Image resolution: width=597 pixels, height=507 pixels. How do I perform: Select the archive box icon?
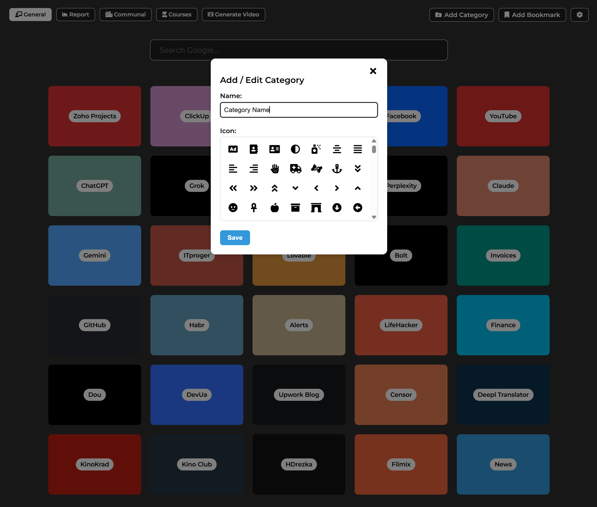point(295,208)
